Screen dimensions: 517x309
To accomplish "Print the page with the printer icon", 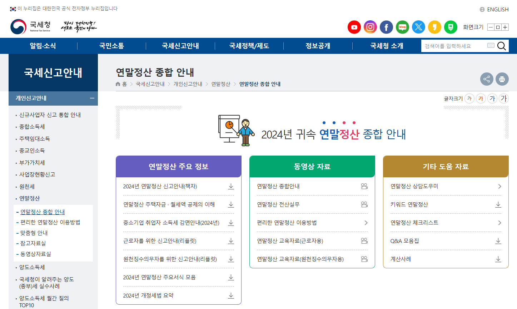I will pyautogui.click(x=502, y=79).
